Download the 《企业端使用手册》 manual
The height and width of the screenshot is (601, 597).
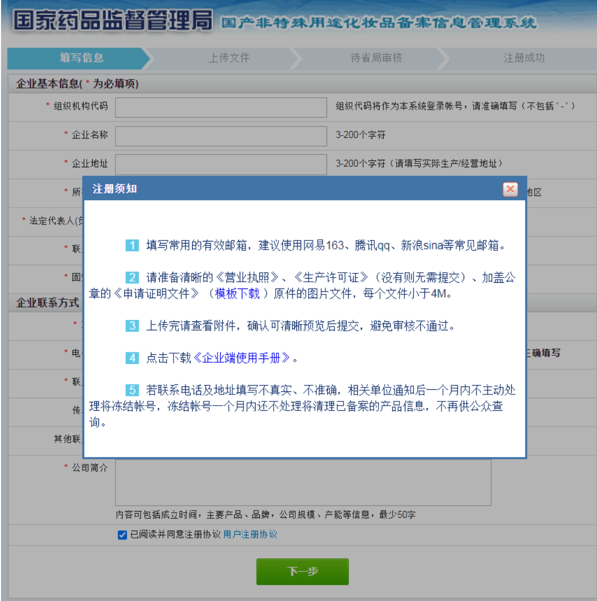[241, 358]
